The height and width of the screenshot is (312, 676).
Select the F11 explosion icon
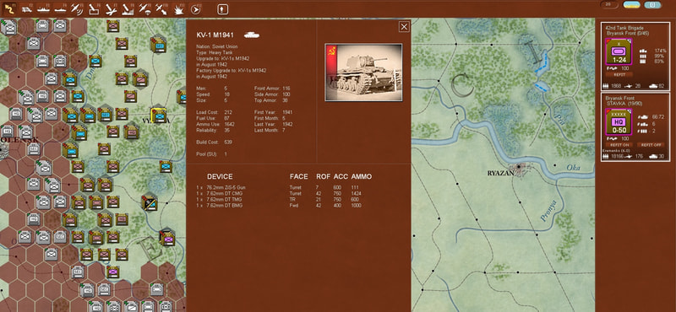coord(178,8)
